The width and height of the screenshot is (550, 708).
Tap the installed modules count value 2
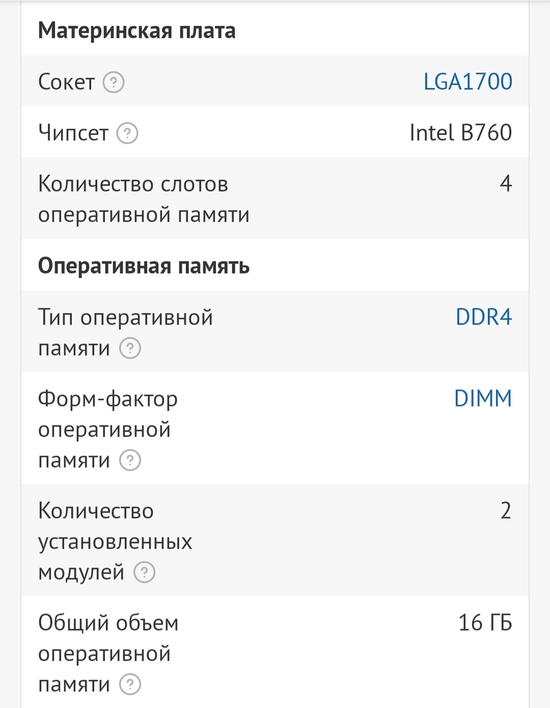pos(505,511)
